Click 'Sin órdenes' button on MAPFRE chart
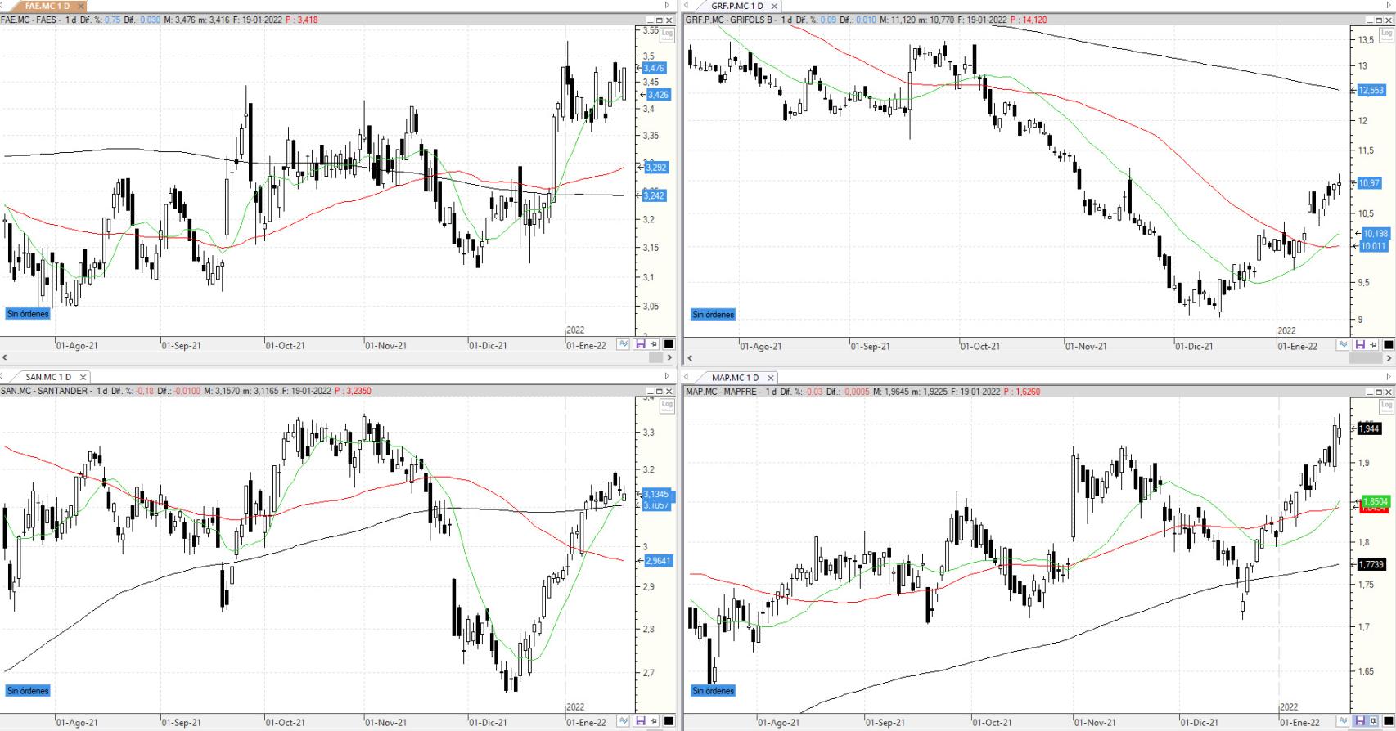This screenshot has width=1396, height=731. coord(713,691)
